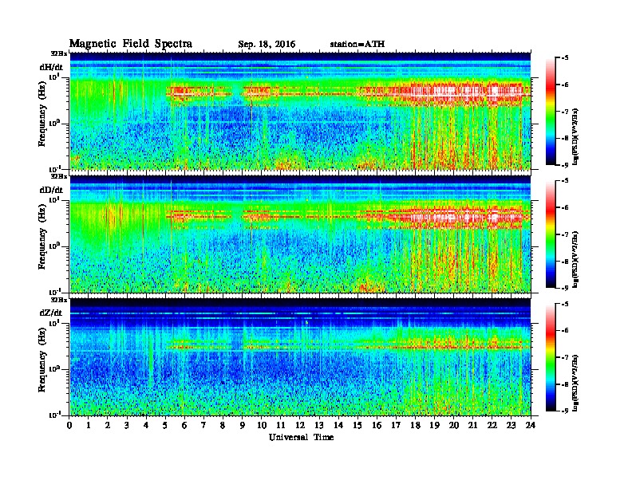Click the dD/dt spectrogram plot area
632x488 pixels.
click(300, 234)
